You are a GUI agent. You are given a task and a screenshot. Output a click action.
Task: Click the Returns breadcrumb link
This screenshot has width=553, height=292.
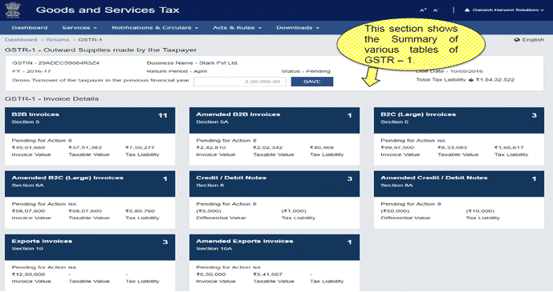click(58, 40)
